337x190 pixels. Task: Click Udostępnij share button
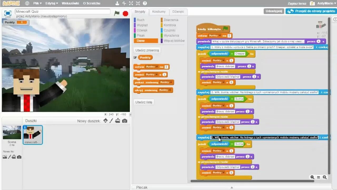274,11
